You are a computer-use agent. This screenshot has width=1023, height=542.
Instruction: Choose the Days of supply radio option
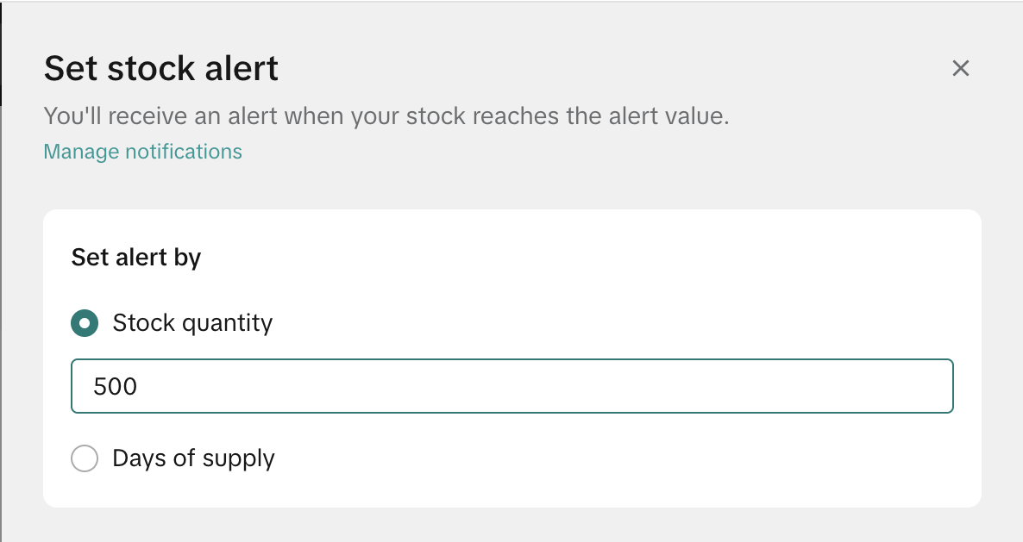(x=85, y=458)
